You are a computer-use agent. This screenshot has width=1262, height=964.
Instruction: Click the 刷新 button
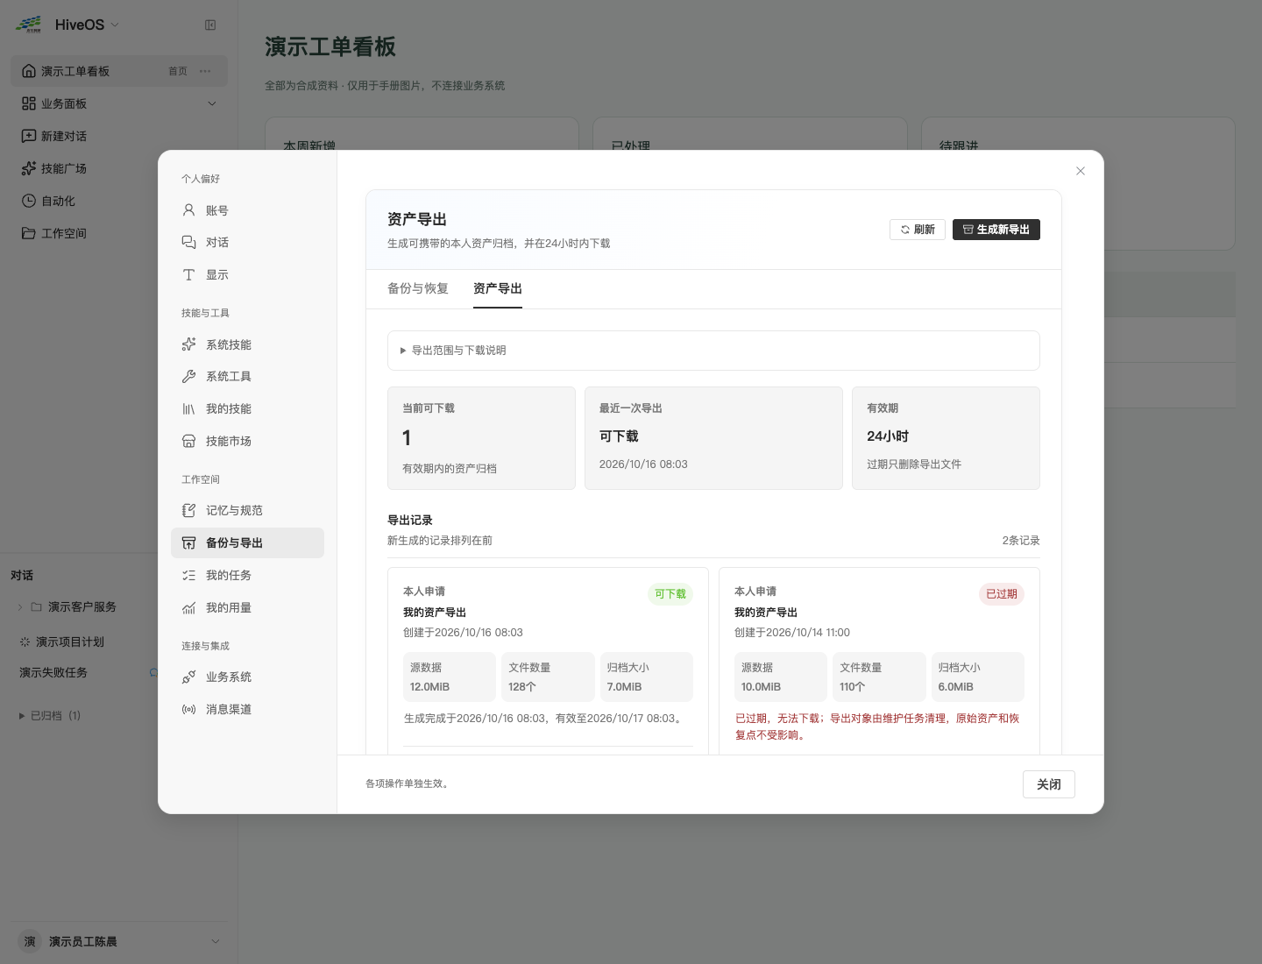click(x=918, y=230)
